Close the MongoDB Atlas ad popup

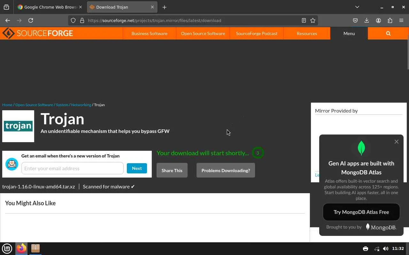coord(397,142)
